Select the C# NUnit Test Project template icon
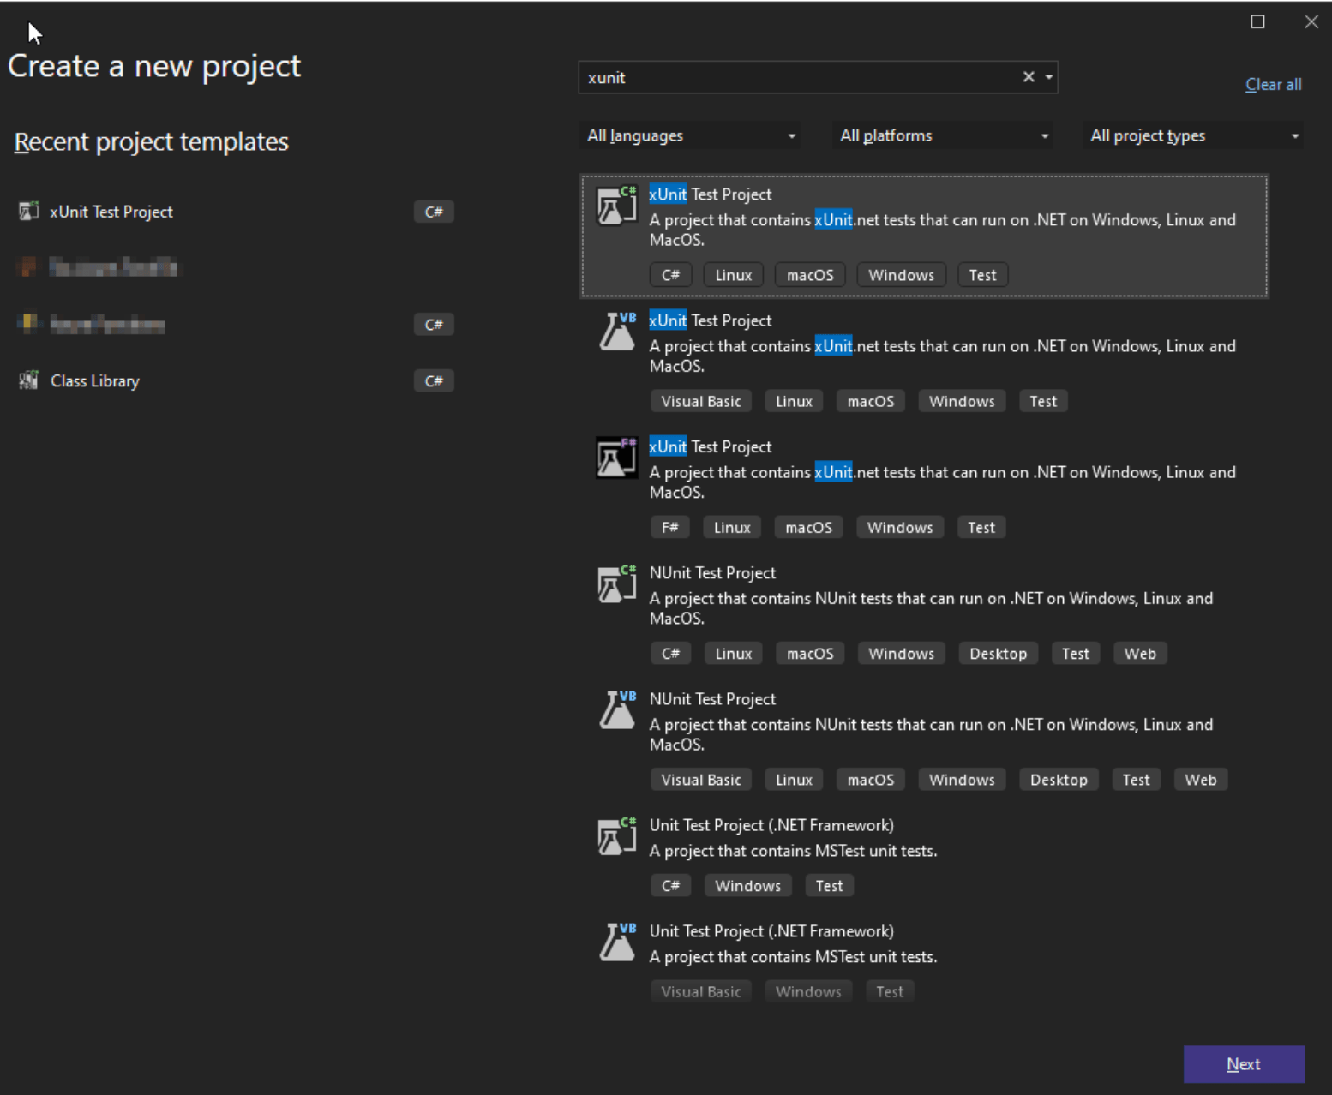Image resolution: width=1332 pixels, height=1095 pixels. coord(617,583)
